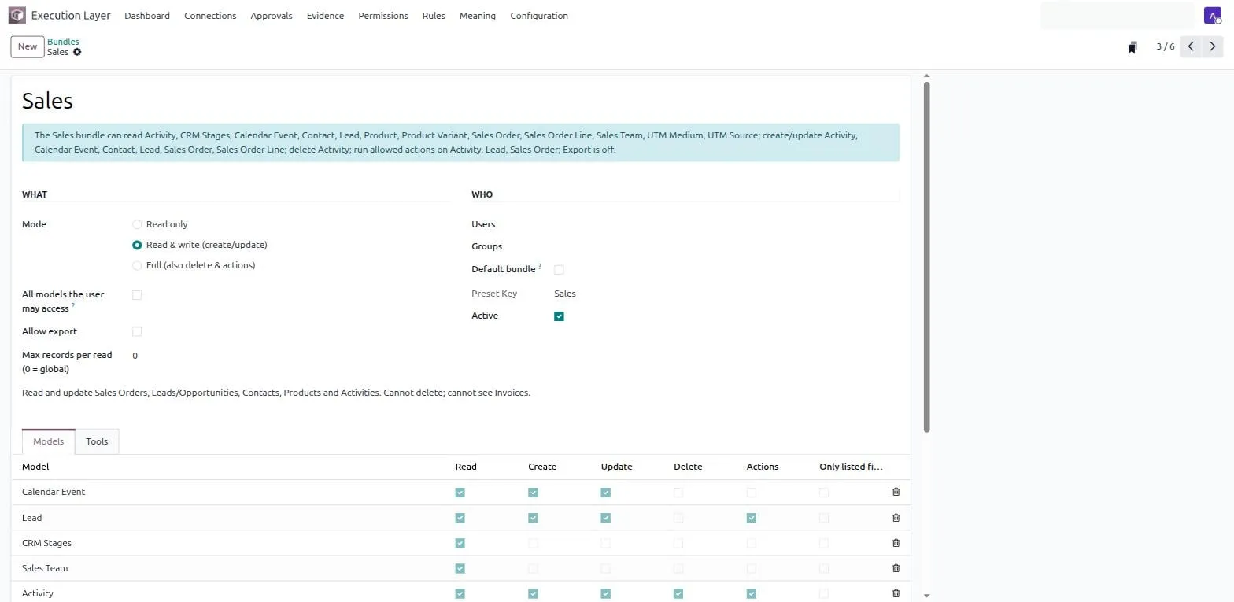Go to the previous bundle record

[1191, 46]
